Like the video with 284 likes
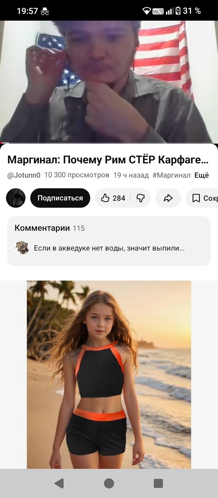 [x=113, y=198]
